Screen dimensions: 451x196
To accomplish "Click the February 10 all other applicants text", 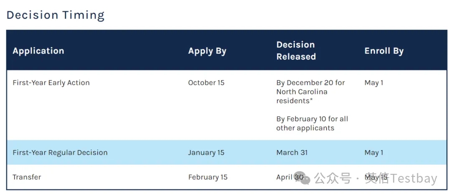I will pyautogui.click(x=312, y=123).
